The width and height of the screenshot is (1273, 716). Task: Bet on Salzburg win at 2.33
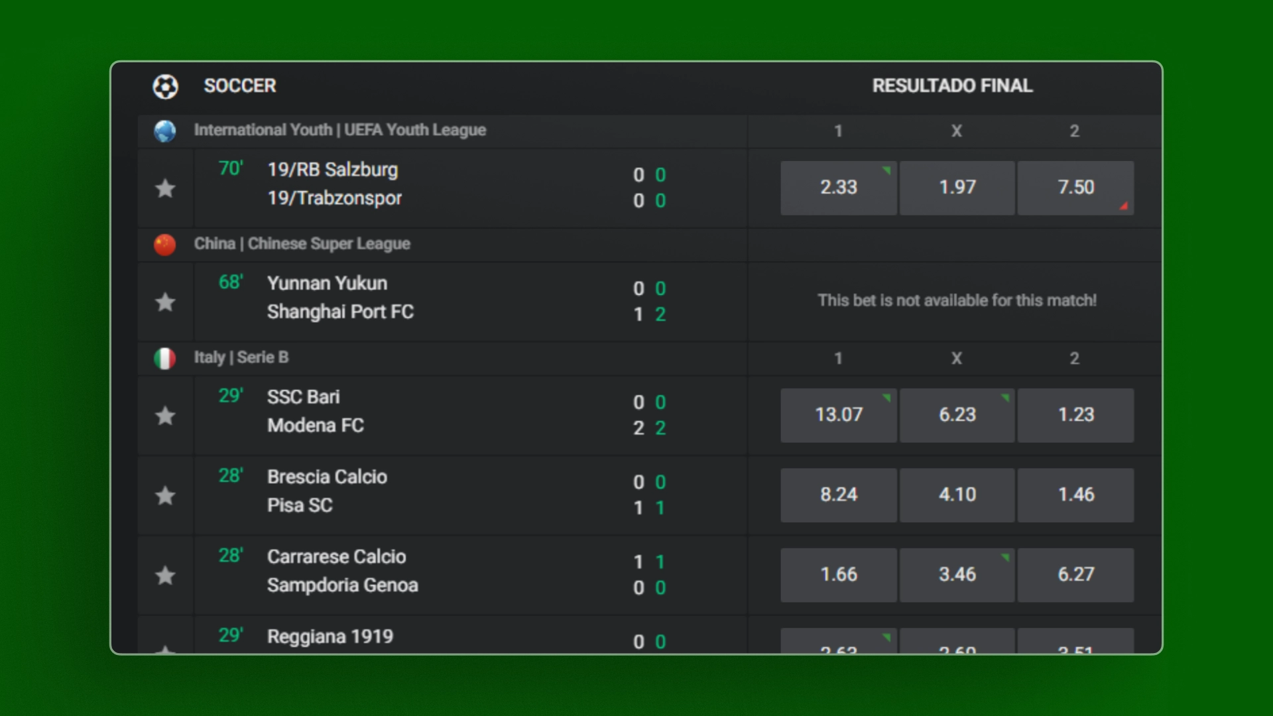tap(838, 188)
